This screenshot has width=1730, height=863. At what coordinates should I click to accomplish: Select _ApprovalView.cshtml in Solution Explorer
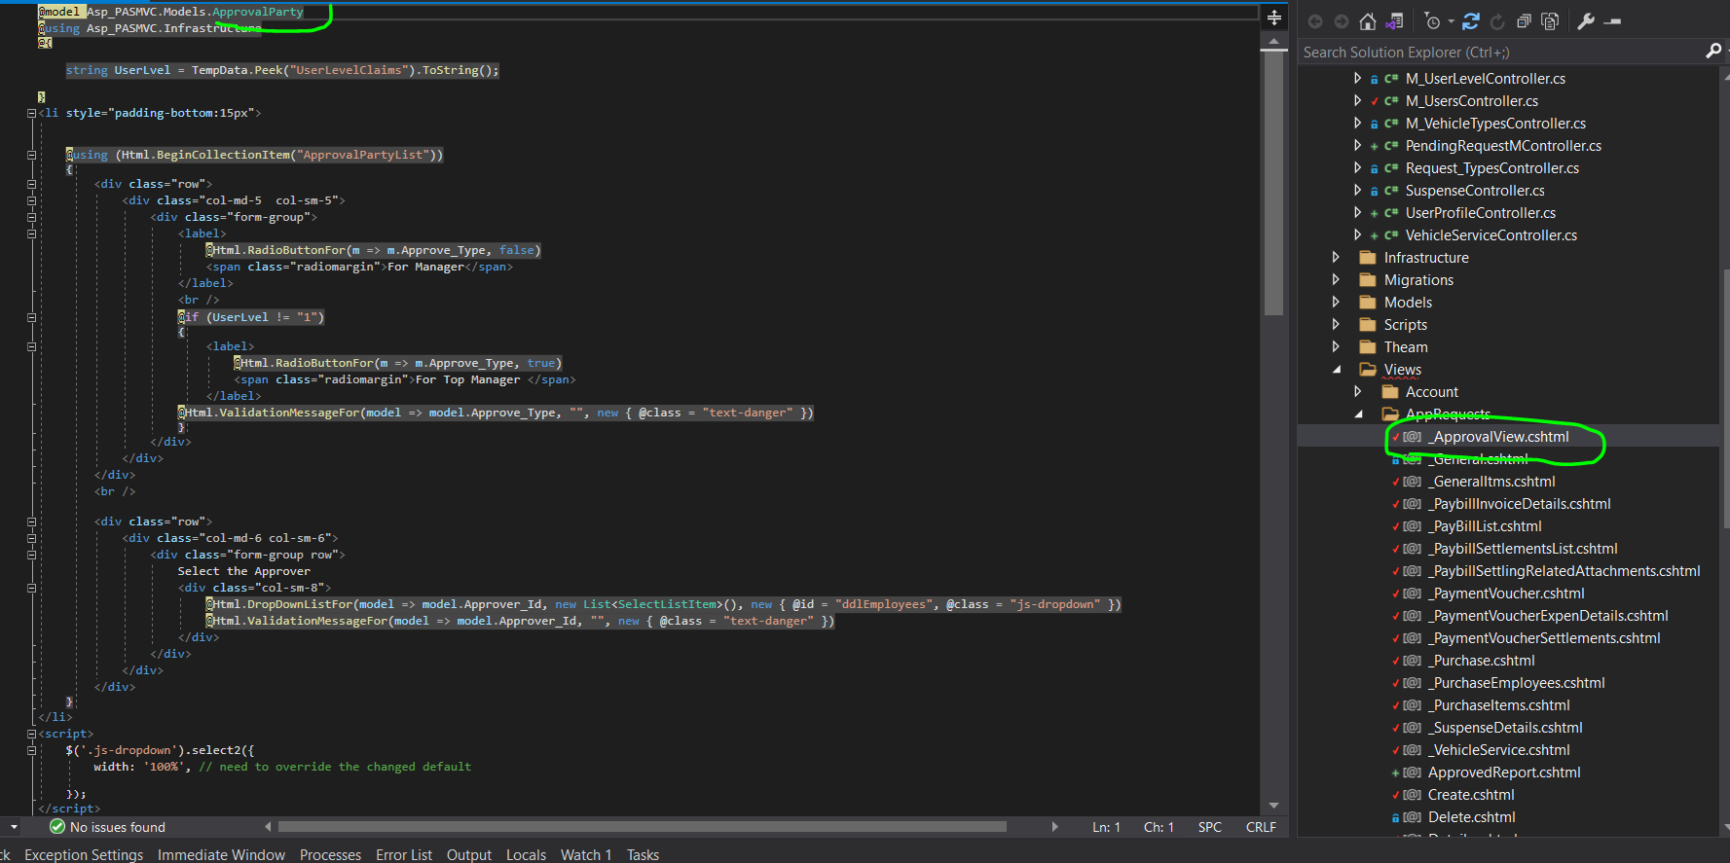1498,437
